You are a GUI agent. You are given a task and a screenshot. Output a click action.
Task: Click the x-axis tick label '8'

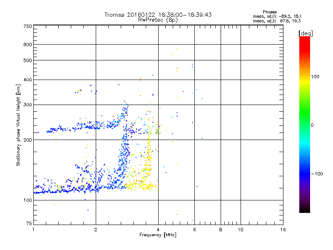point(221,230)
